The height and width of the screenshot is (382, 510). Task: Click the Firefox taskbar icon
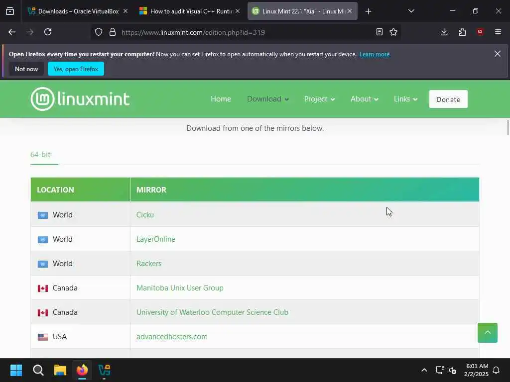[x=82, y=370]
